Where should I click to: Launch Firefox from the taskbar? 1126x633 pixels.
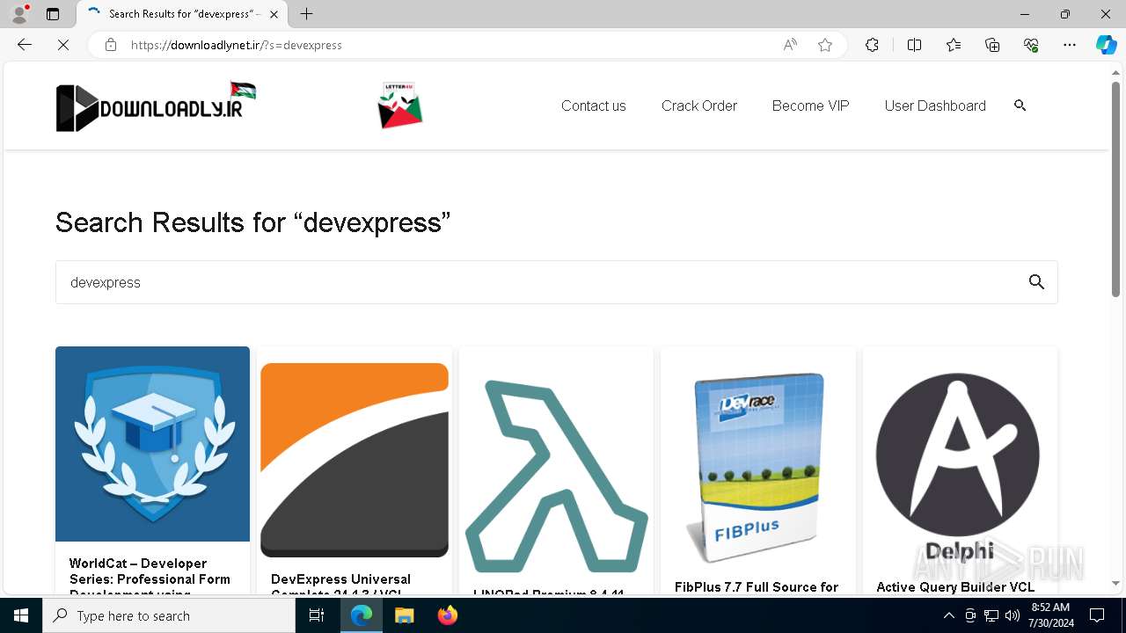[447, 615]
